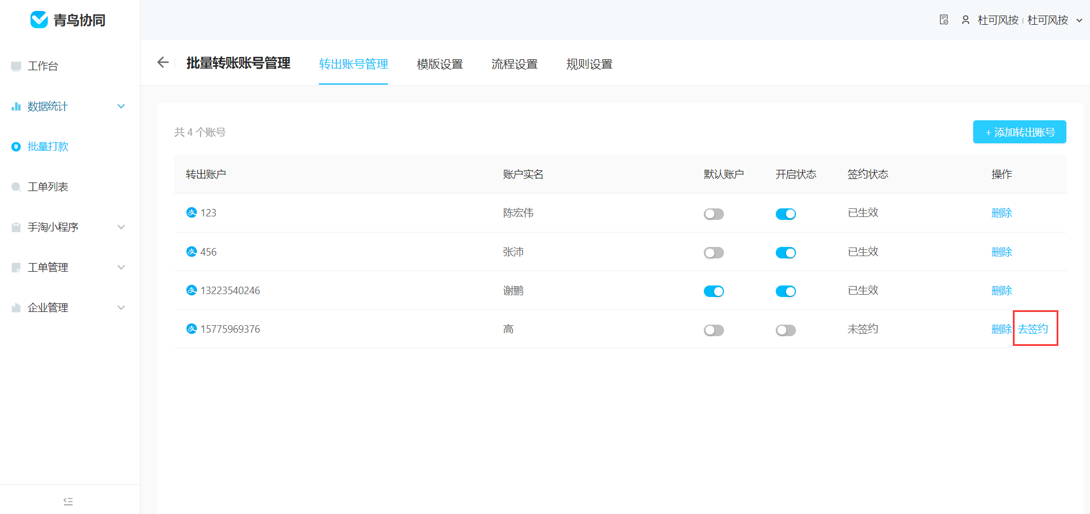Click the 共 4 个账号 count text
1090x514 pixels.
(200, 132)
